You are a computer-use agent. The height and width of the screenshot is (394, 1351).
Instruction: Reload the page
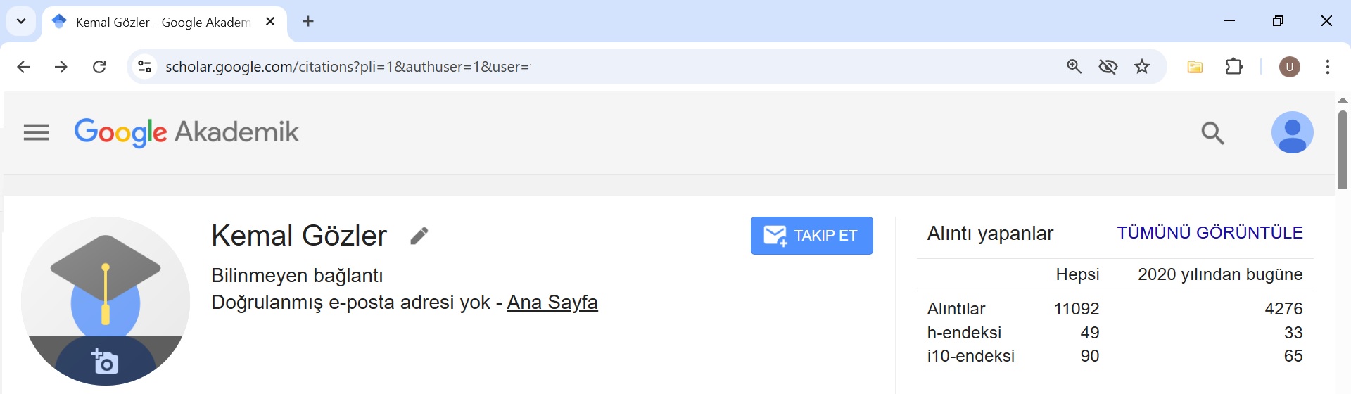pos(99,67)
